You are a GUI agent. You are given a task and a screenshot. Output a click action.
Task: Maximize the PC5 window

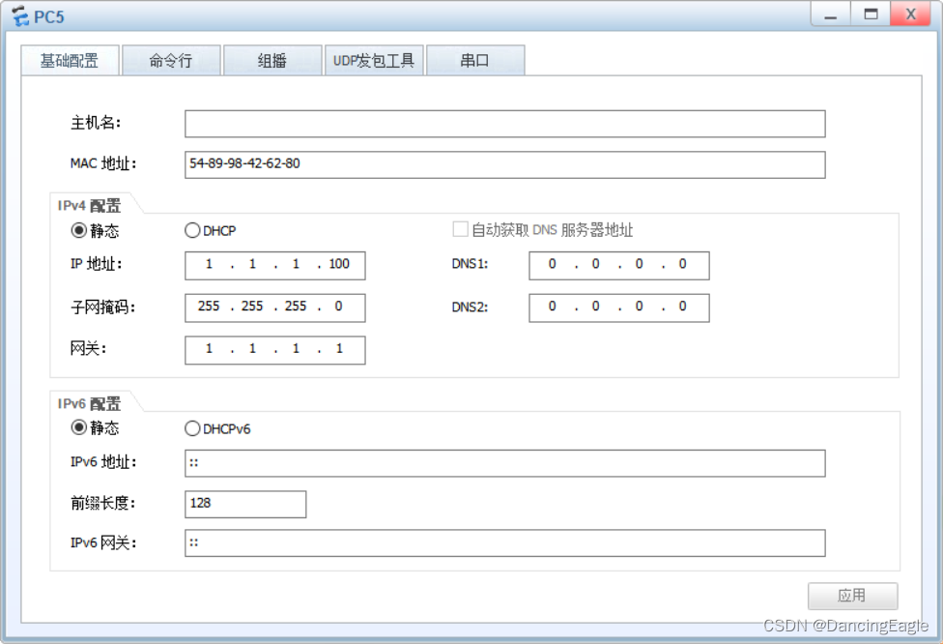click(x=871, y=15)
